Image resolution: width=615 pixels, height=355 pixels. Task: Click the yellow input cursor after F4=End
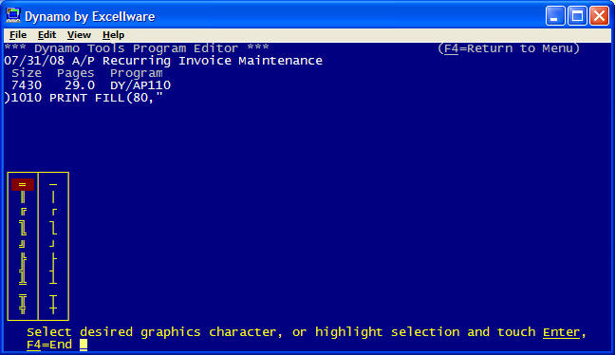point(84,345)
